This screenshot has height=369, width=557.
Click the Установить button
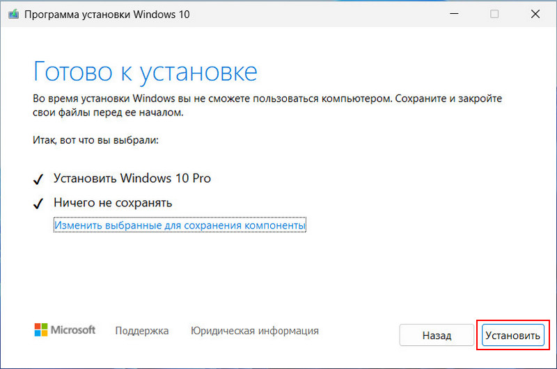pos(513,335)
